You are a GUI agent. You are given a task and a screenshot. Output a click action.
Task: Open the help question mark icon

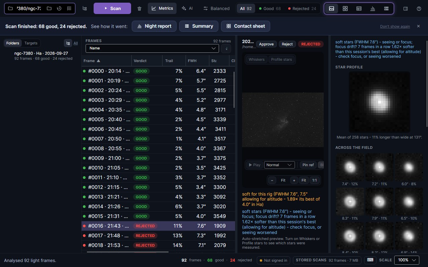pyautogui.click(x=419, y=8)
